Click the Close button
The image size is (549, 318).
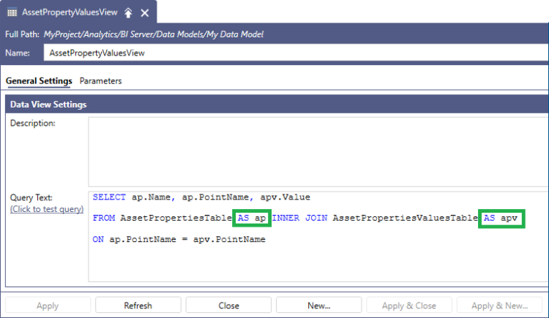click(228, 306)
